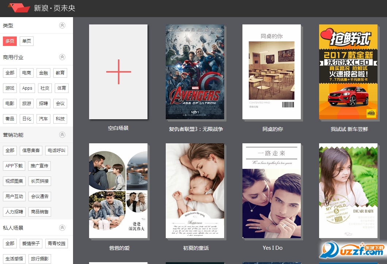This screenshot has height=264, width=387.
Task: Filter by 日化 industry
Action: tap(27, 119)
